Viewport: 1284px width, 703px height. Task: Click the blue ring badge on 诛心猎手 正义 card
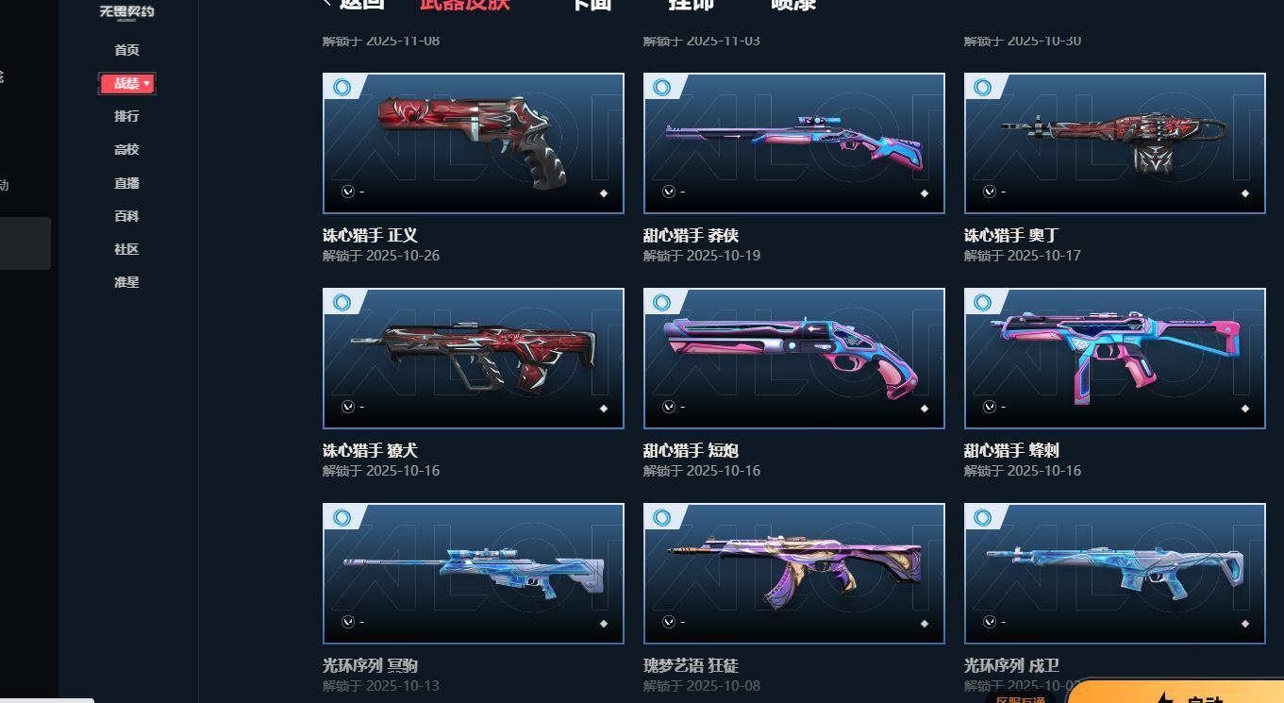point(342,88)
